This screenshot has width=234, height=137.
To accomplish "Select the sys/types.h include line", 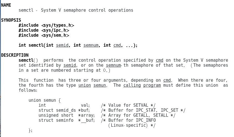I will coord(46,25).
